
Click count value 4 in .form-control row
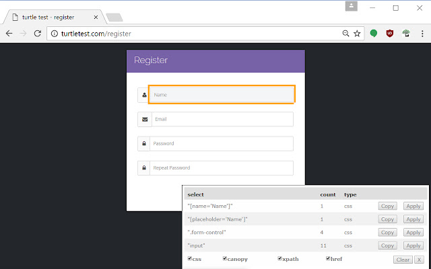coord(322,233)
